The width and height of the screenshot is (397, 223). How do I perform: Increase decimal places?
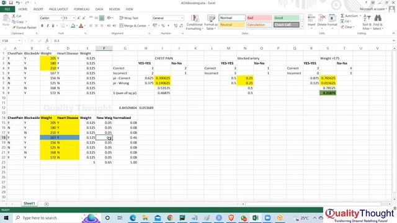click(176, 25)
